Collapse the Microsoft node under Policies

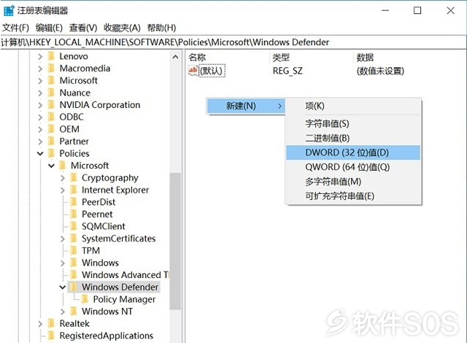click(52, 166)
